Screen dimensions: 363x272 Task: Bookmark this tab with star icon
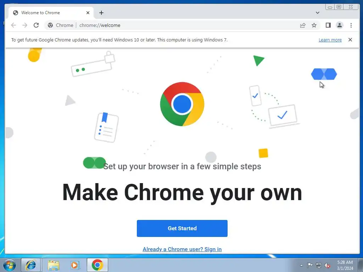[314, 25]
